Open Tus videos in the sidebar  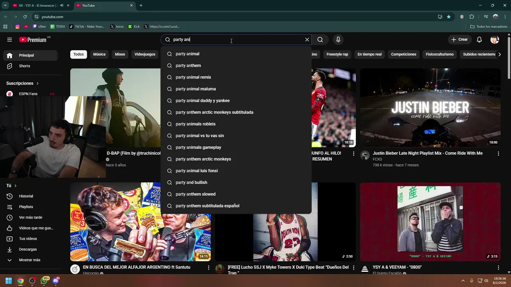(x=30, y=238)
